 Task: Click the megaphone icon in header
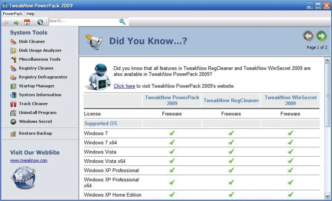(94, 41)
